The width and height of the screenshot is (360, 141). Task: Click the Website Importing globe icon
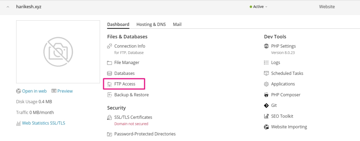[266, 127]
